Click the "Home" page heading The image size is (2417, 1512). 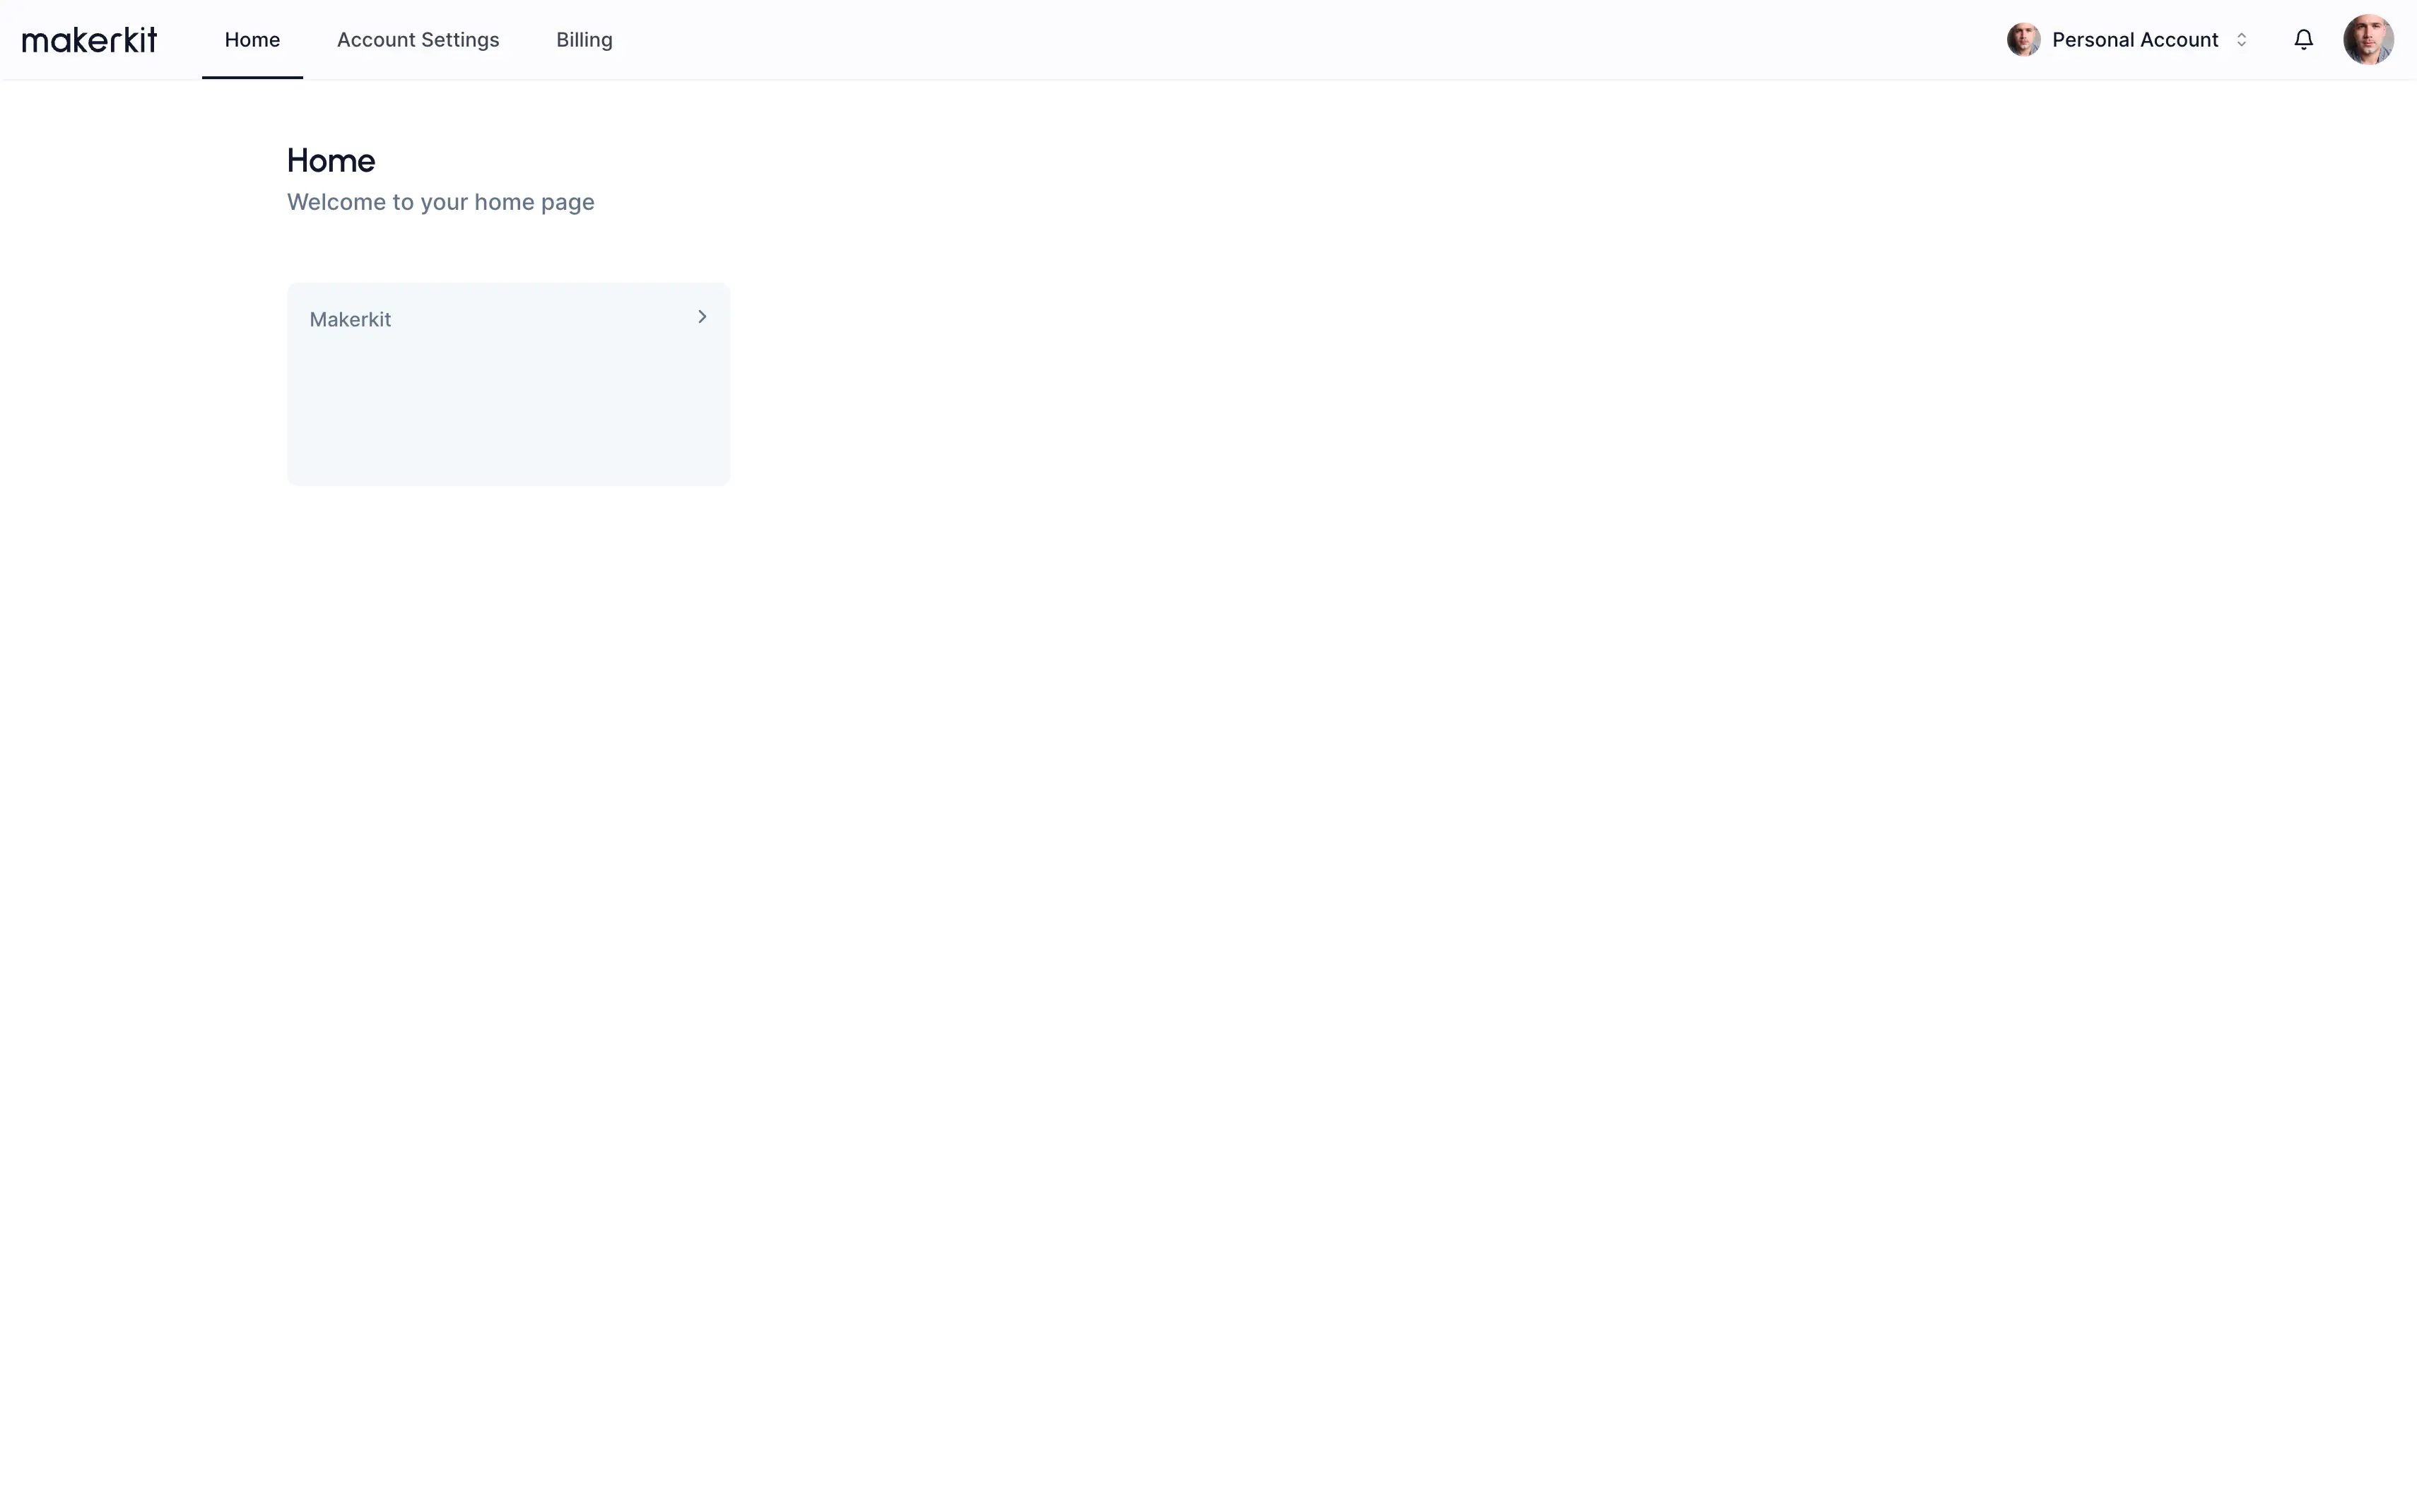331,160
